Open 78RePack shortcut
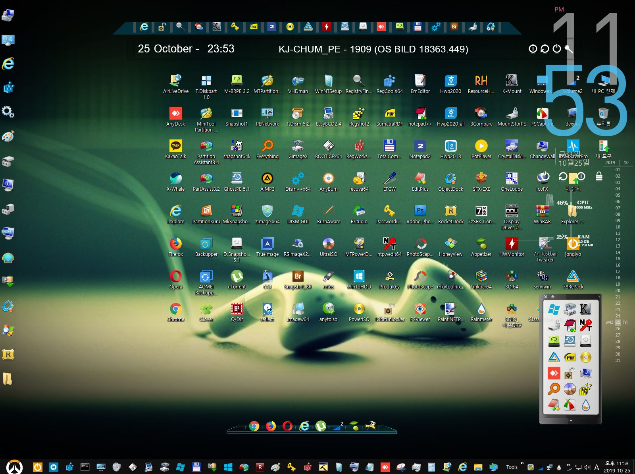Screen dimensions: 635x474 coord(573,279)
